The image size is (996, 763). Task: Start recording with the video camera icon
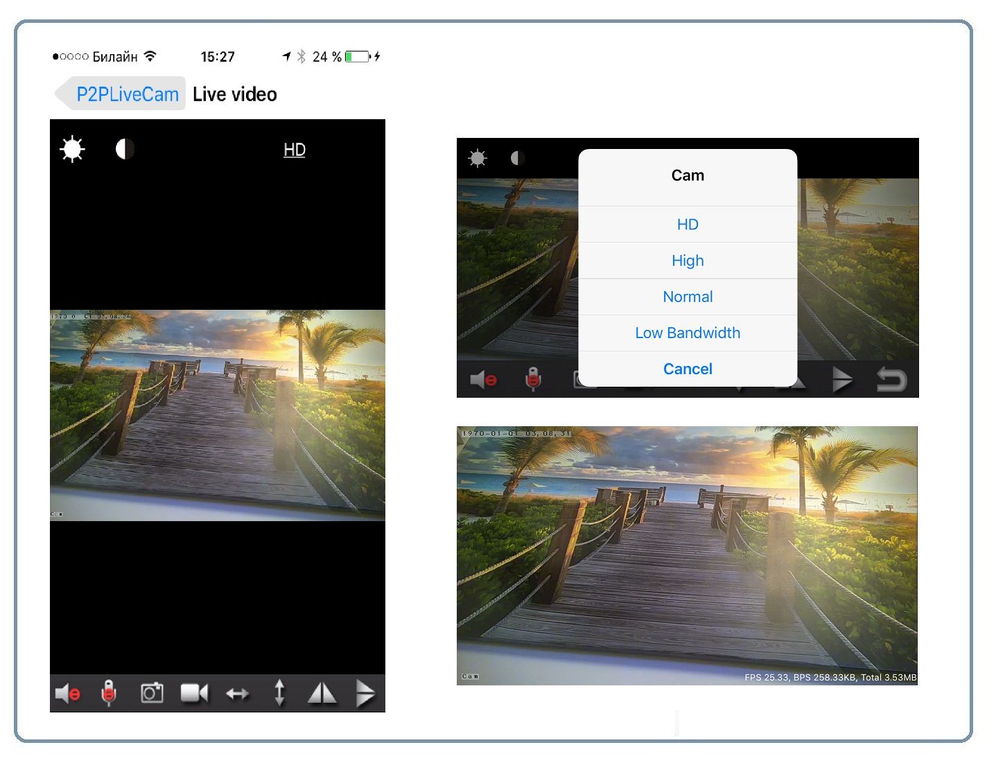coord(194,692)
